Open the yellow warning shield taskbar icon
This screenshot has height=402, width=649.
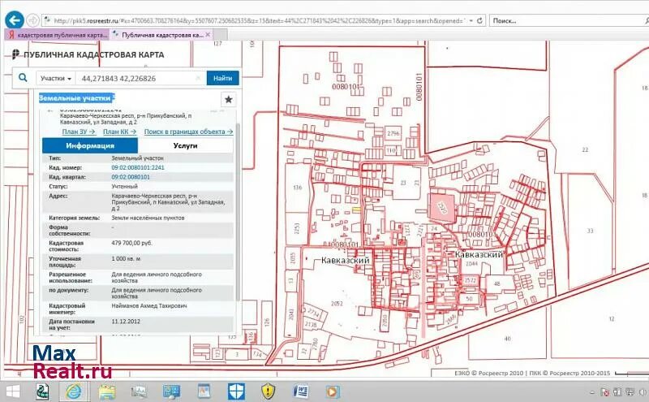pos(269,391)
